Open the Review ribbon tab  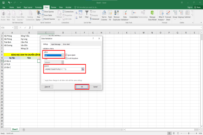coord(54,7)
